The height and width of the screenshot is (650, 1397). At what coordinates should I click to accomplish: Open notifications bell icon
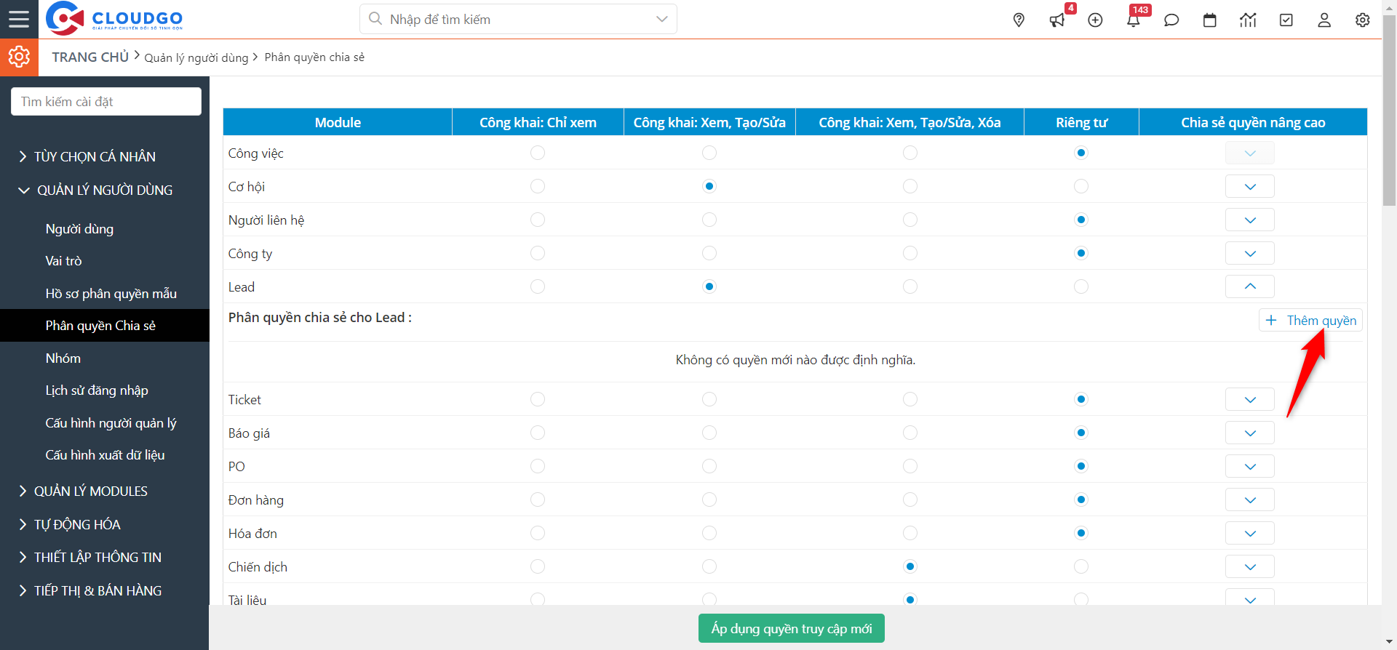coord(1134,20)
